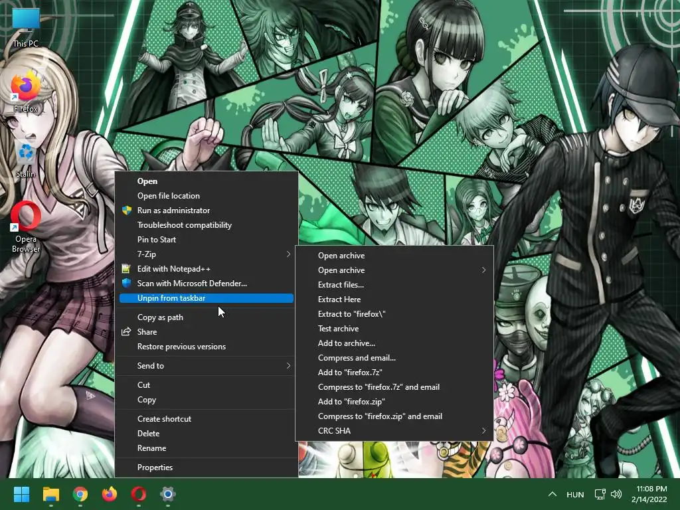Image resolution: width=680 pixels, height=510 pixels.
Task: Open Settings gear in the taskbar
Action: [168, 494]
